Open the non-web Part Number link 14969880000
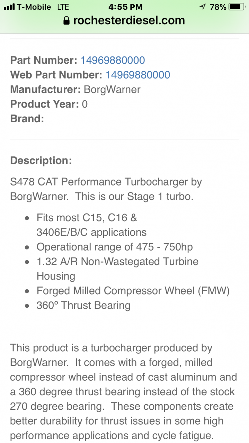249x443 pixels. point(113,61)
